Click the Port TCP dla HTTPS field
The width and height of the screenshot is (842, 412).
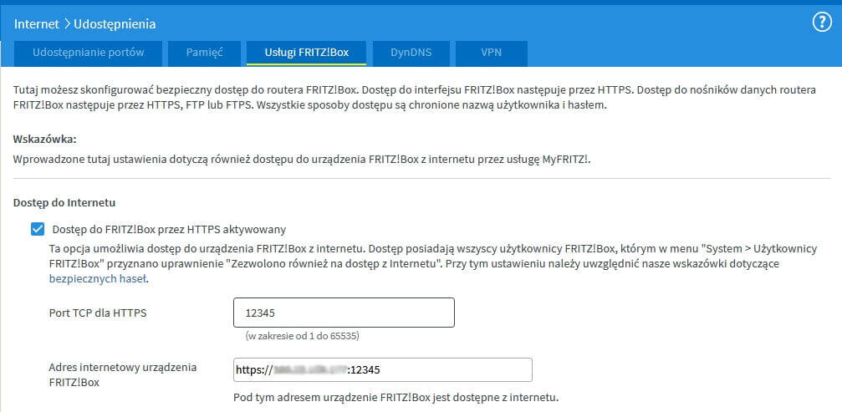coord(344,313)
